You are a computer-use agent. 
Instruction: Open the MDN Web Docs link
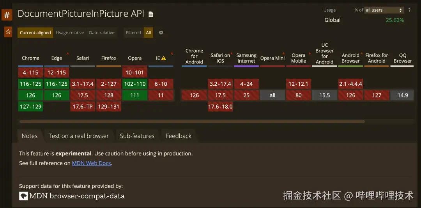click(91, 163)
